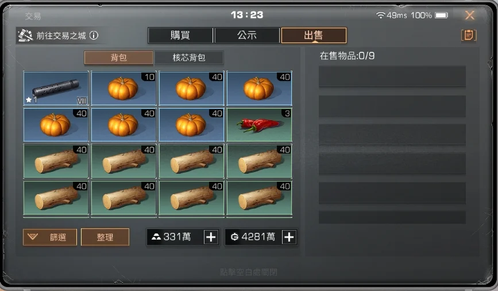Image resolution: width=498 pixels, height=291 pixels.
Task: Expand the 篩選 filter dropdown
Action: (x=50, y=237)
